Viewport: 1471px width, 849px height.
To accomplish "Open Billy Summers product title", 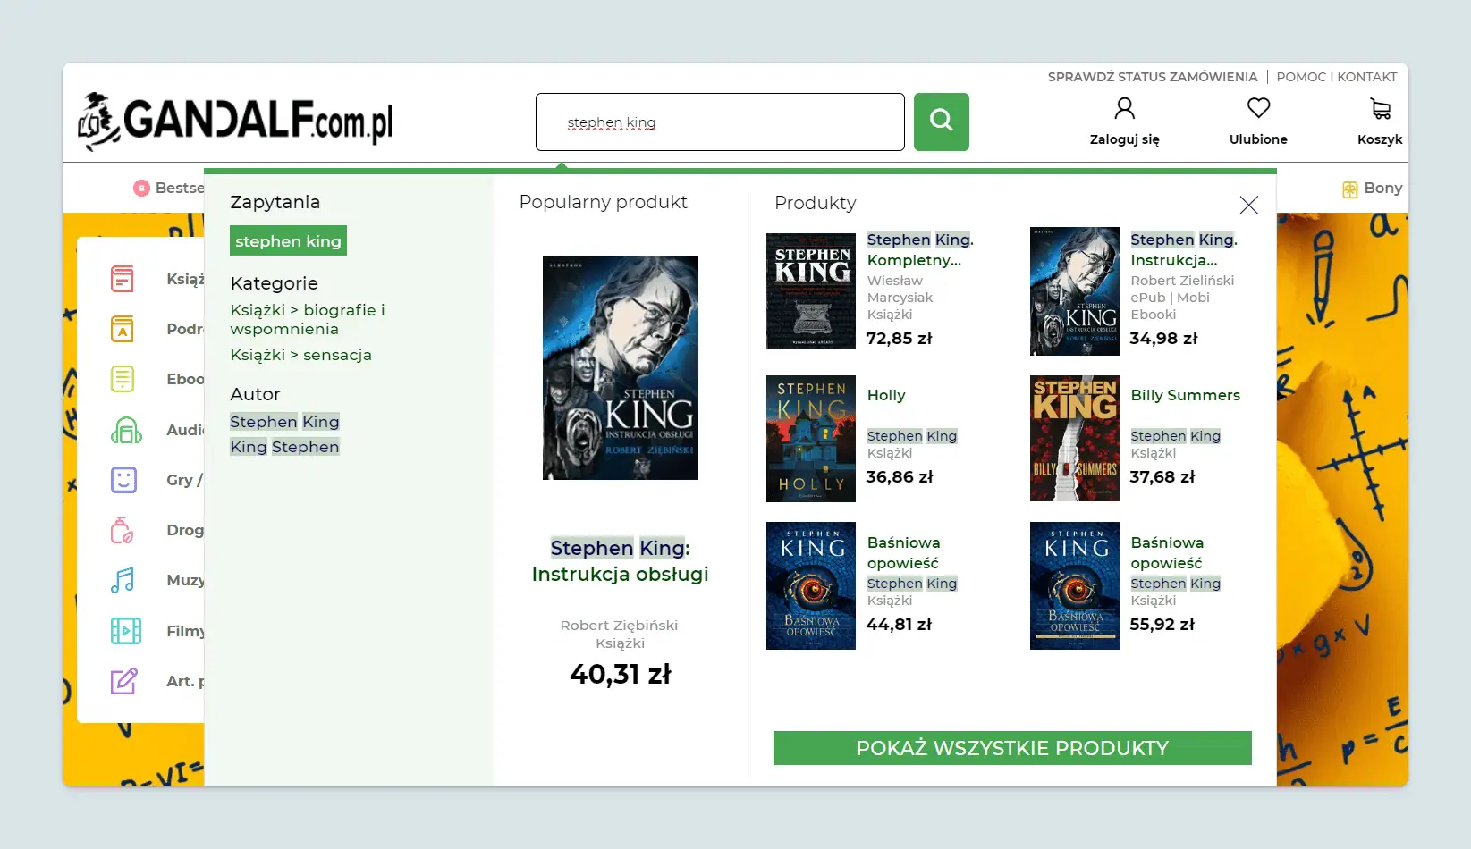I will [1185, 395].
